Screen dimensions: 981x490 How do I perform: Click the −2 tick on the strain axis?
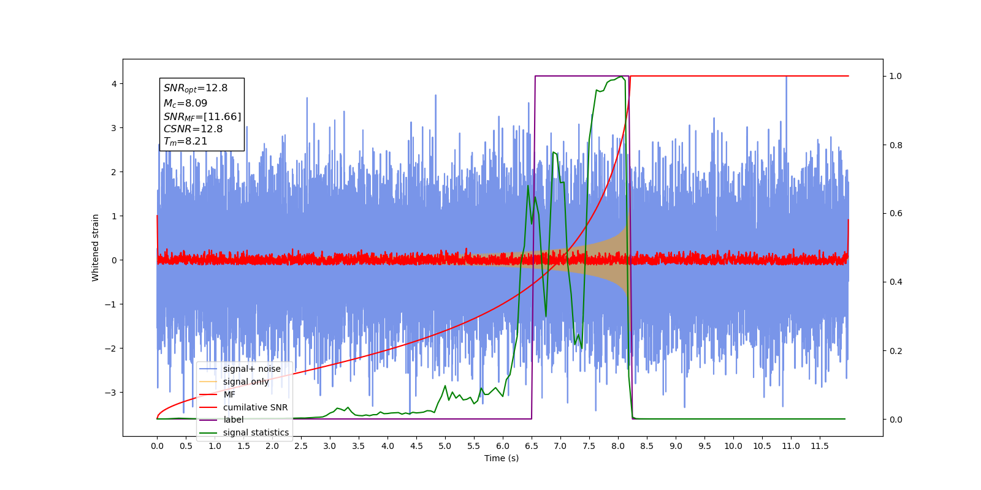tap(110, 349)
